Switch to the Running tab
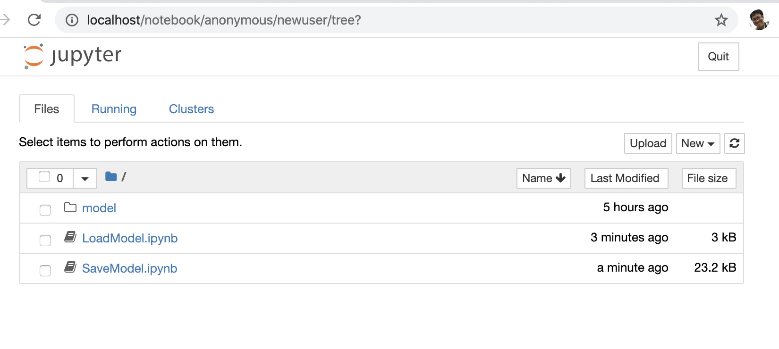 click(114, 109)
